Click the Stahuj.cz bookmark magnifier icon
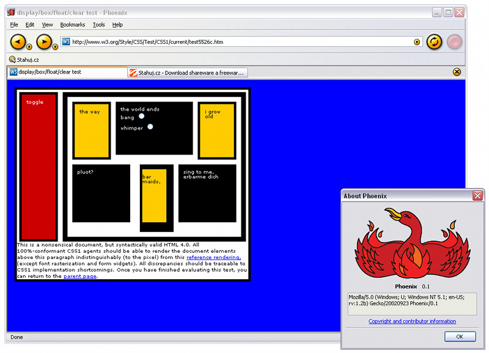 tap(12, 59)
